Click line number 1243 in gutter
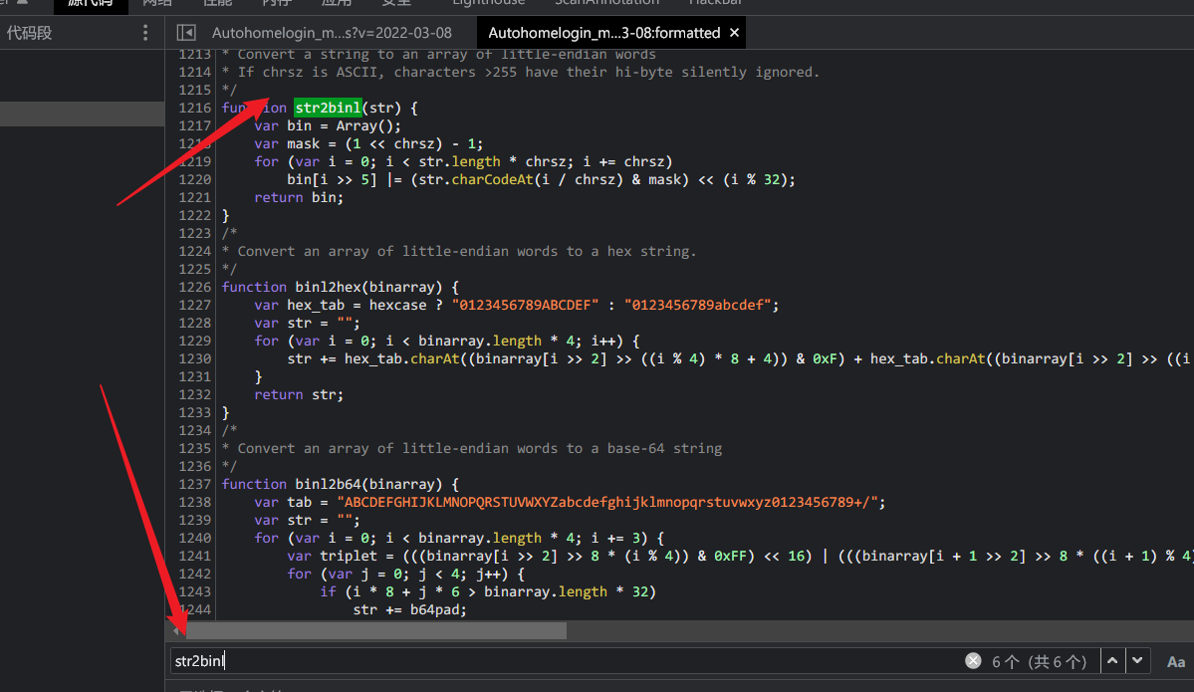 pos(194,591)
